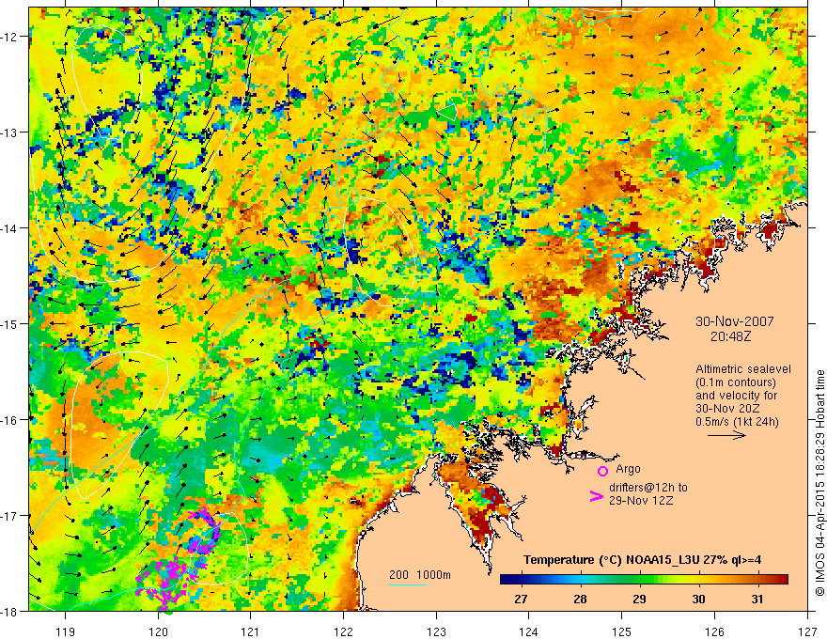The image size is (827, 639).
Task: Click the '(0.1m contours)' text
Action: point(736,382)
